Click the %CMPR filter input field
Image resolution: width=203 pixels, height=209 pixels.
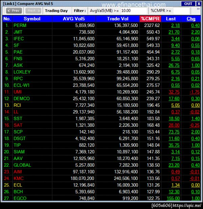click(x=181, y=11)
